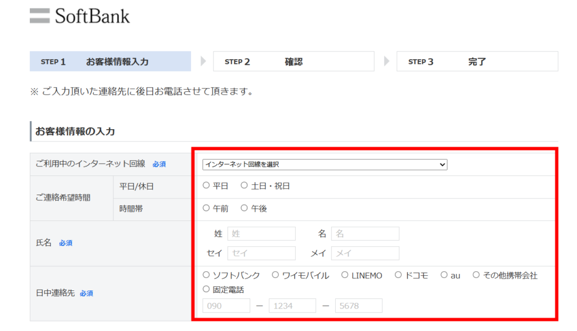
Task: Focus the メイ kana input field
Action: (x=365, y=253)
